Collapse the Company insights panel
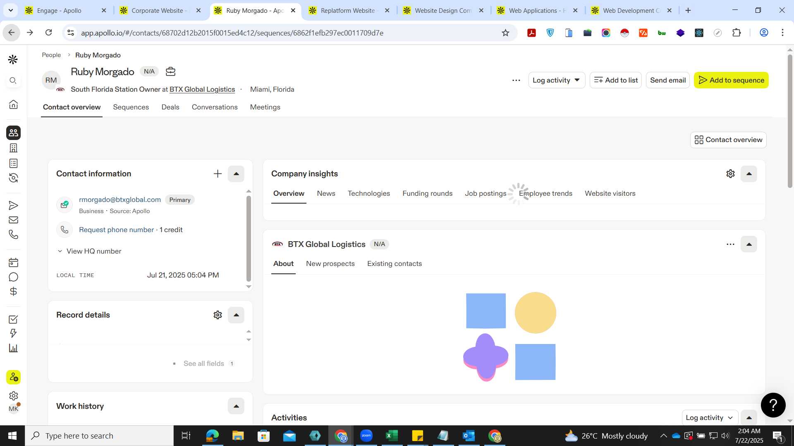Viewport: 794px width, 446px height. pyautogui.click(x=749, y=174)
